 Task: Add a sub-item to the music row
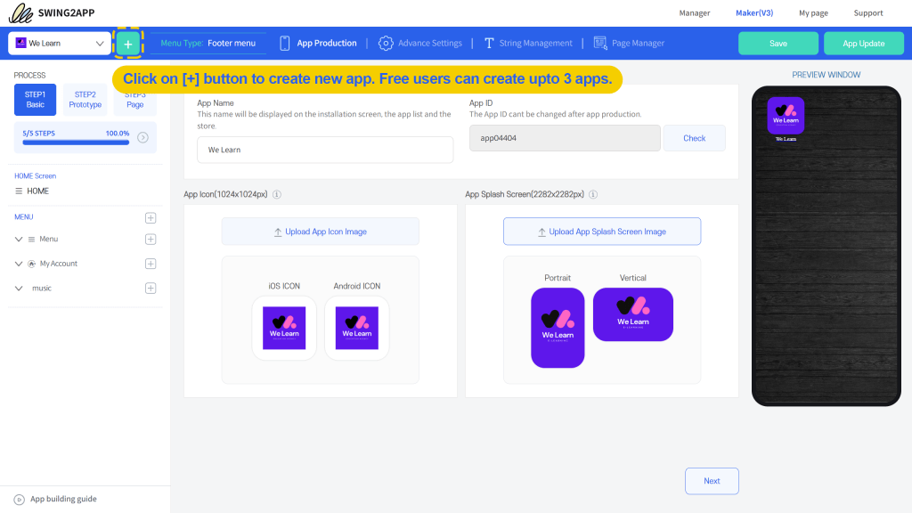151,288
